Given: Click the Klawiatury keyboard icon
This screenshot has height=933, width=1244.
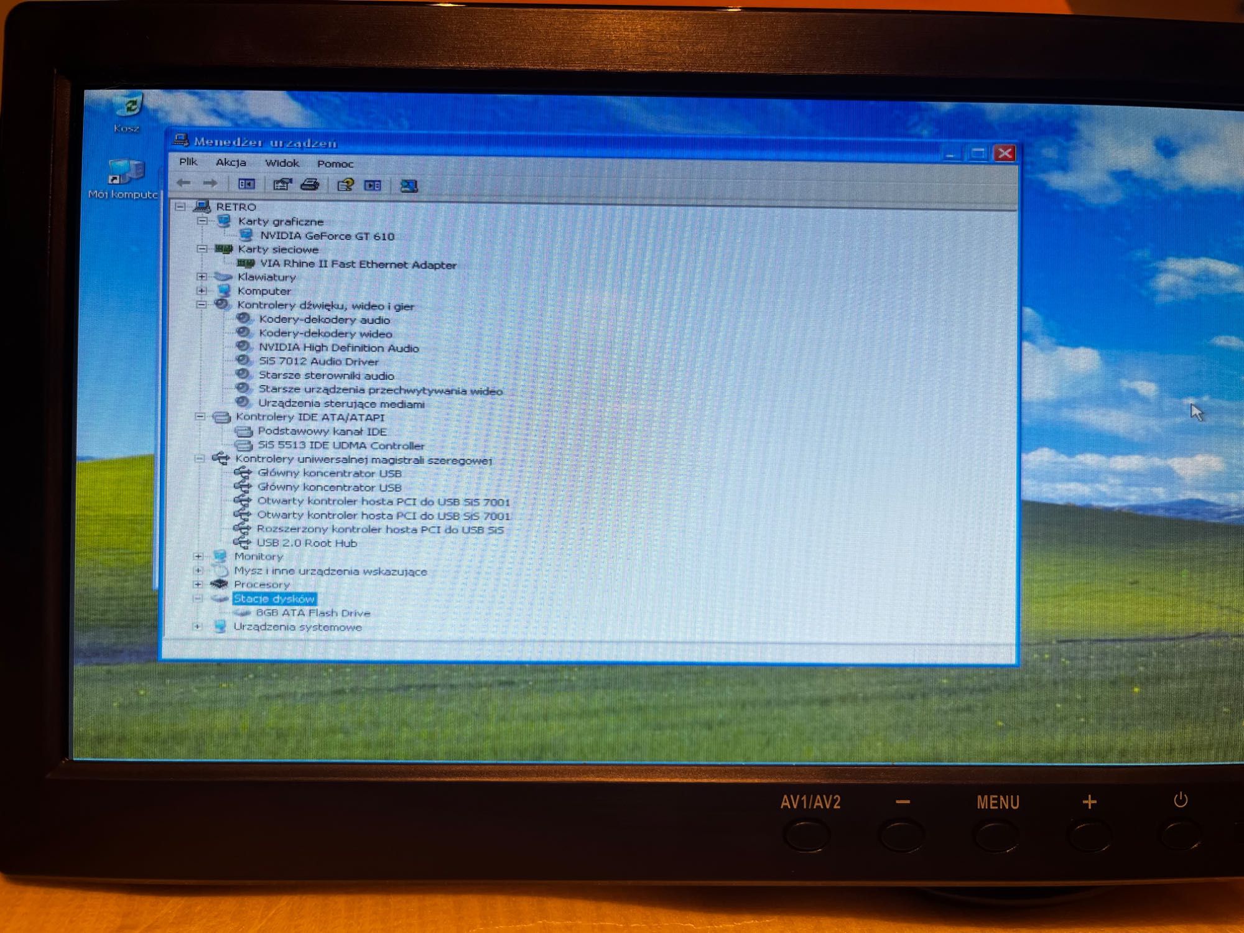Looking at the screenshot, I should coord(223,276).
